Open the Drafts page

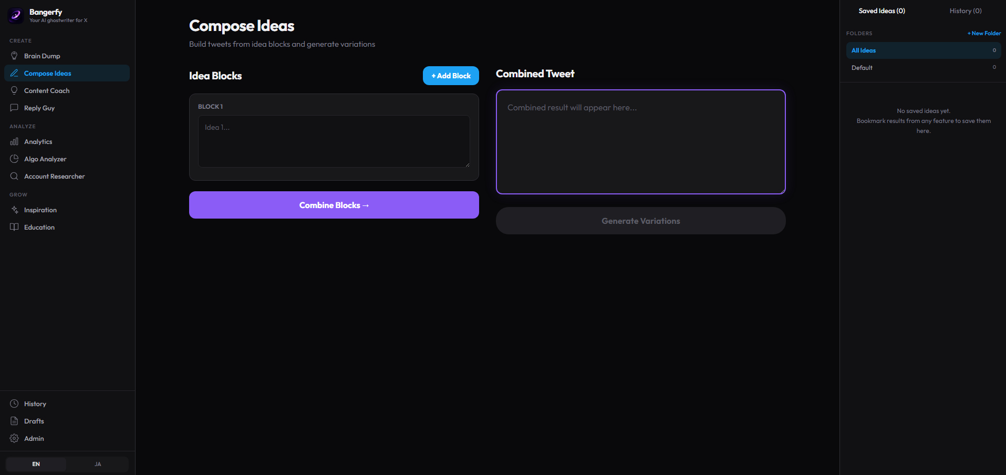point(34,421)
